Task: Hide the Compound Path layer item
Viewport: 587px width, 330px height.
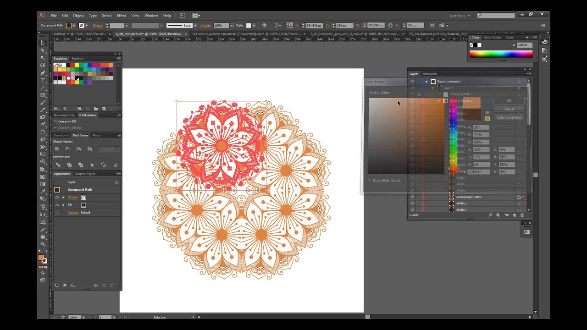Action: click(x=412, y=197)
